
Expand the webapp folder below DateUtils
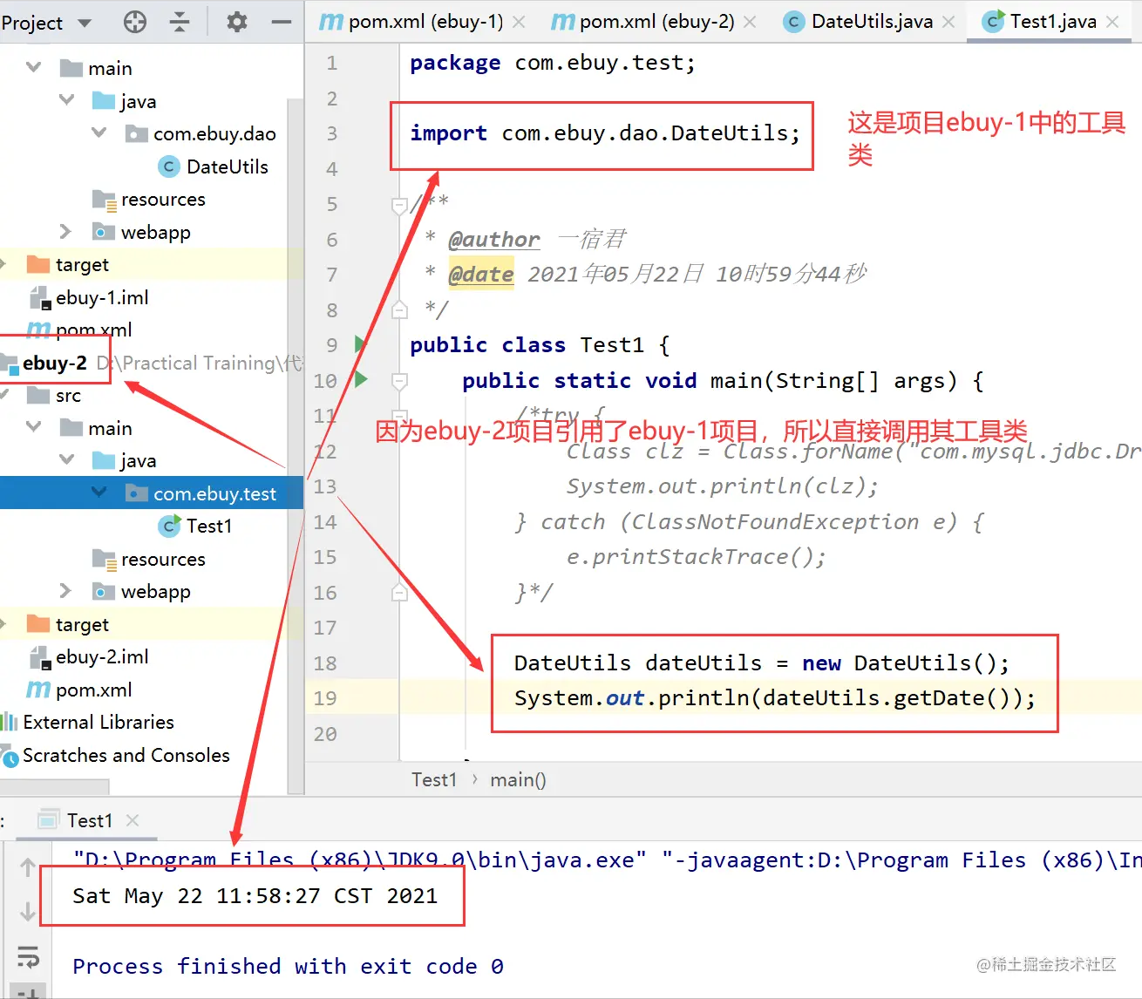[66, 232]
